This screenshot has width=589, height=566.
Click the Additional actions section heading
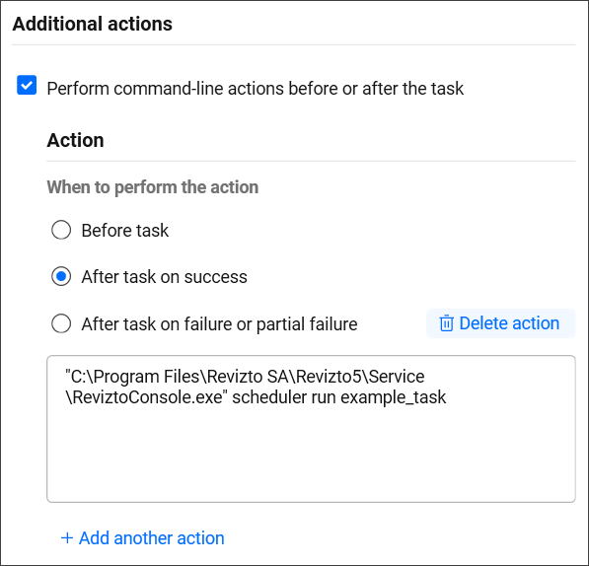[93, 24]
